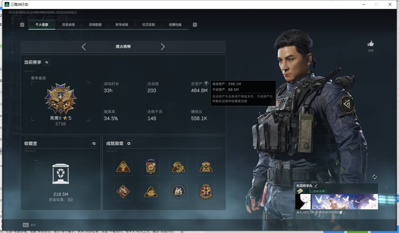Image resolution: width=399 pixels, height=233 pixels.
Task: Go to the 账号成就 tab
Action: coord(122,25)
